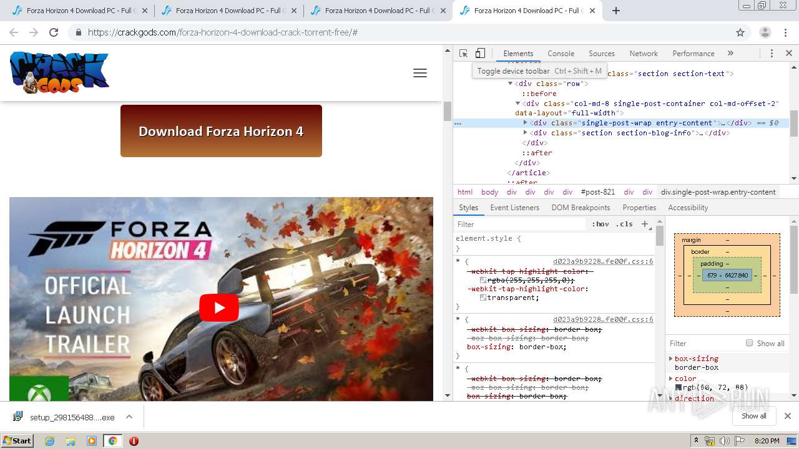The image size is (799, 449).
Task: Switch to the Console tab
Action: tap(561, 54)
